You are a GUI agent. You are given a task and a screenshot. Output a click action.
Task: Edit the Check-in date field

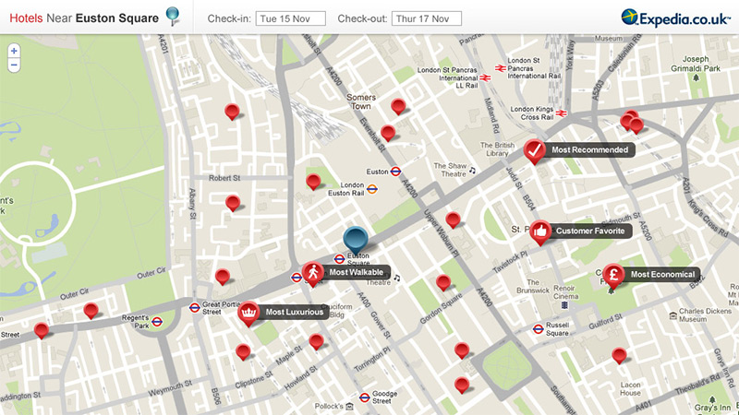(291, 18)
